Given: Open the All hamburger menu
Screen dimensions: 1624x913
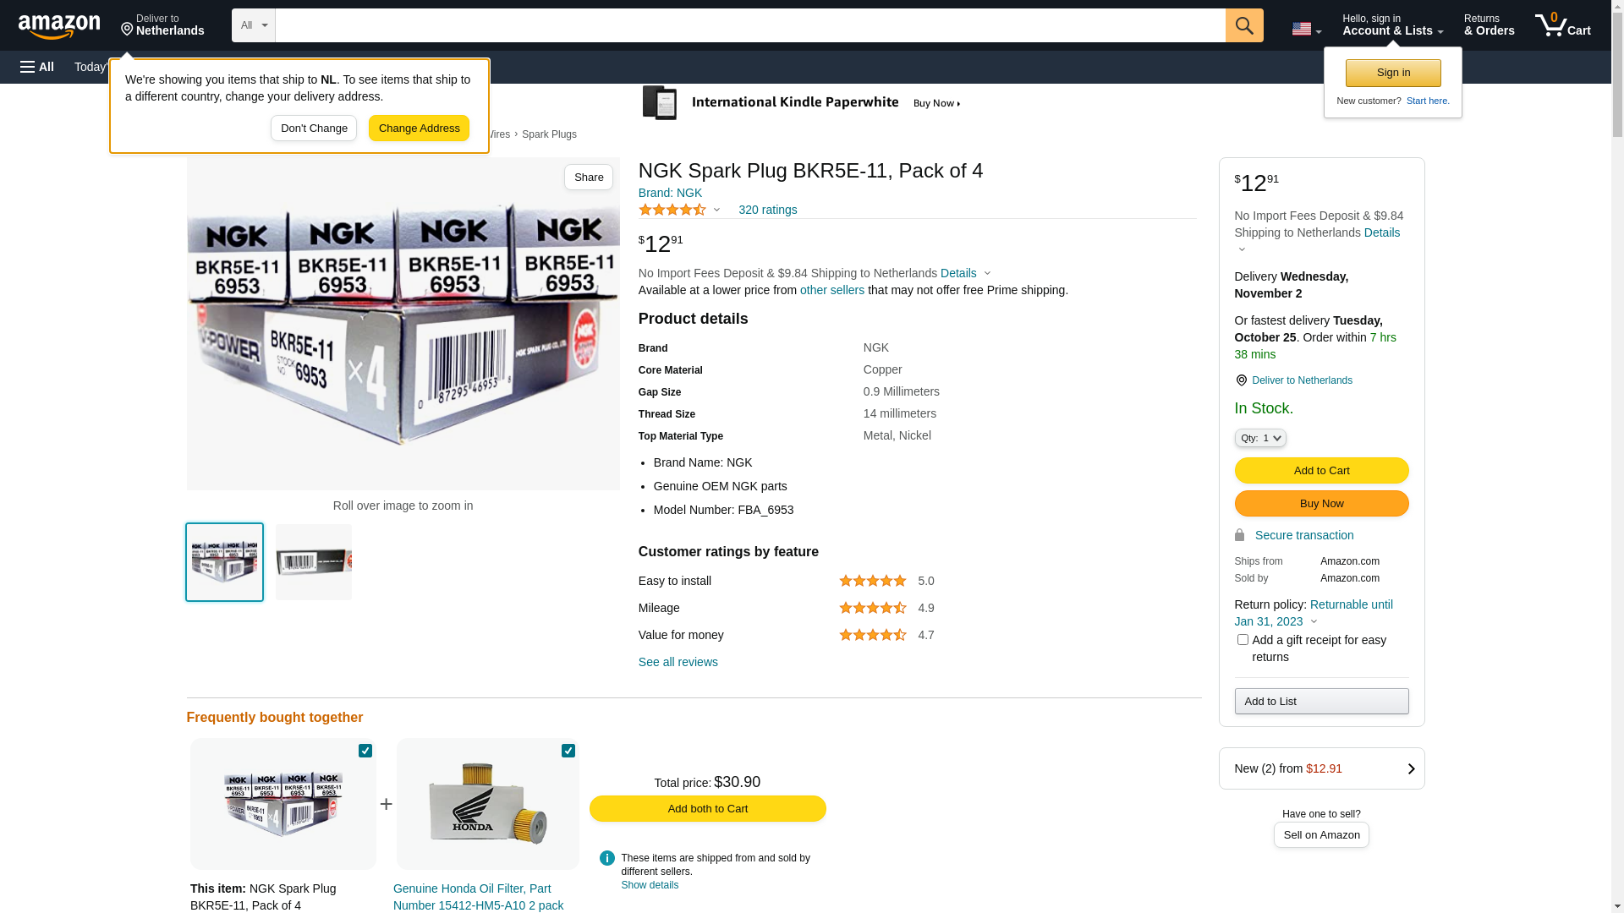Looking at the screenshot, I should (37, 67).
